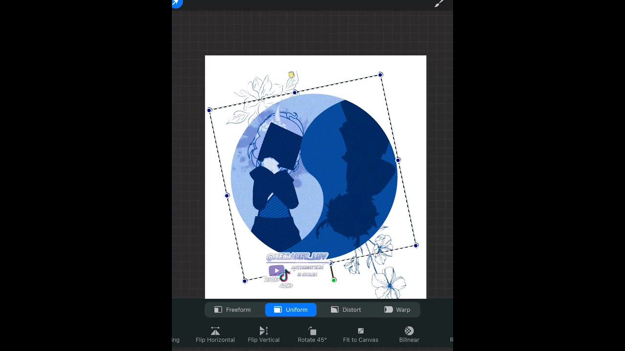Apply Flip Vertical to the selection
This screenshot has height=351, width=625.
click(264, 335)
